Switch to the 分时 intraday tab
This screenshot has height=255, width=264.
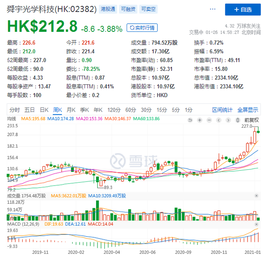point(14,110)
